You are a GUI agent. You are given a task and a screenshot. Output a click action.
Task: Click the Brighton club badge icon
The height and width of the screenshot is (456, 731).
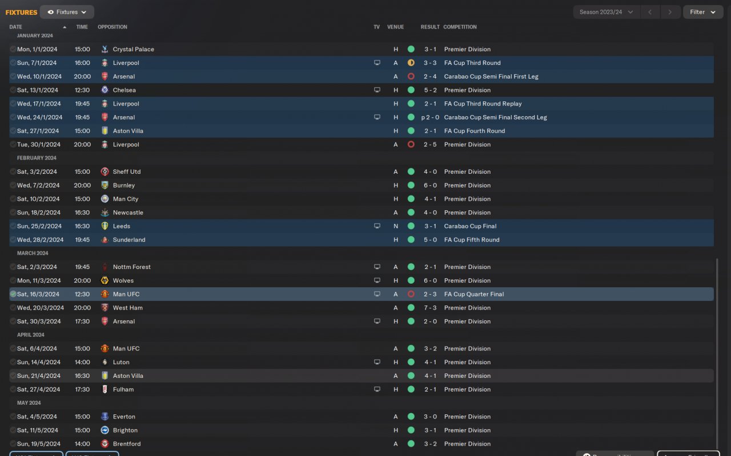tap(105, 430)
